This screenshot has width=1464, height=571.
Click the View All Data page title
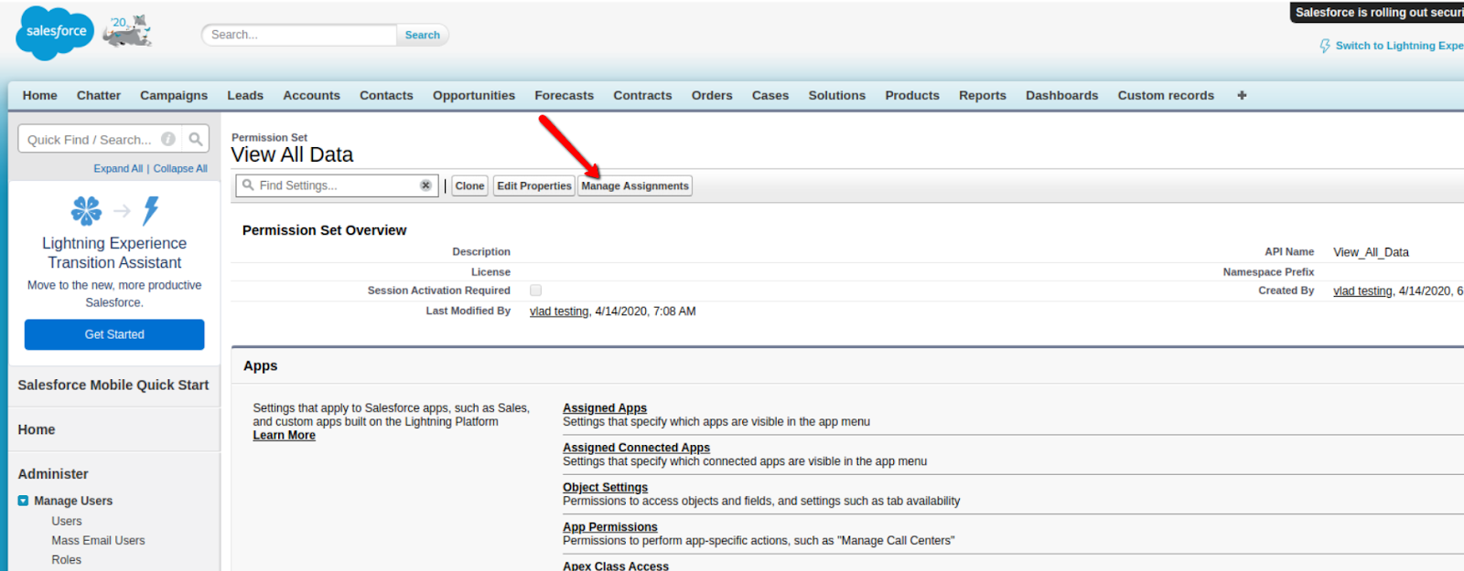292,154
